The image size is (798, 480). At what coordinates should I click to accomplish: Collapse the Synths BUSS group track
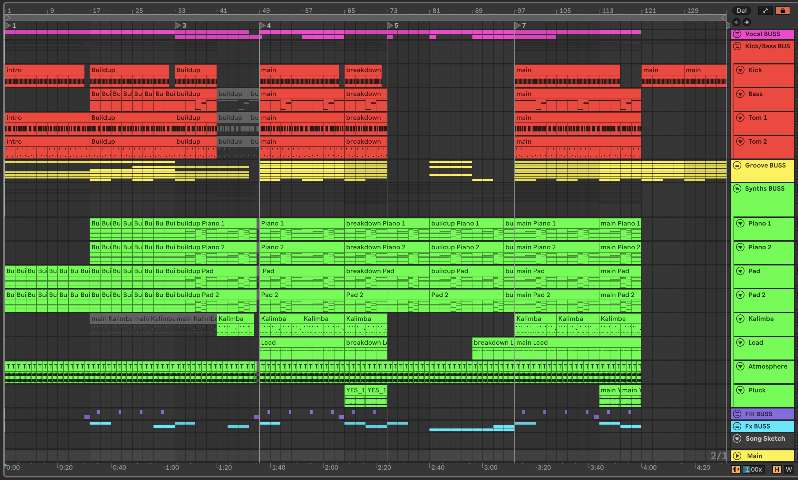click(737, 188)
